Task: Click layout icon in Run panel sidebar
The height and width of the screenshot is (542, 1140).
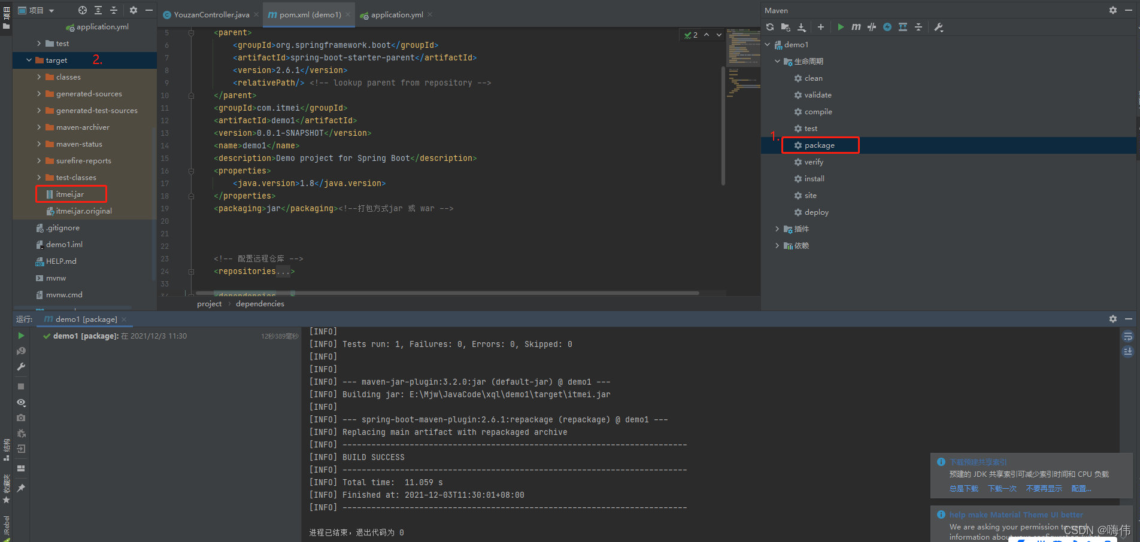Action: click(21, 468)
